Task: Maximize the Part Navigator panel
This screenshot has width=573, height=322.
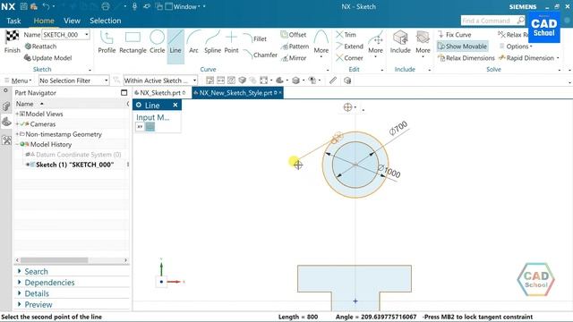Action: [x=124, y=93]
